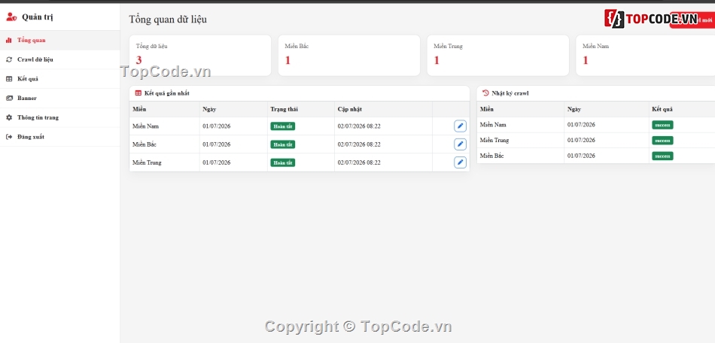Click 01/07/2026 date in Miền Bắc crawl log row
715x343 pixels.
pos(581,156)
